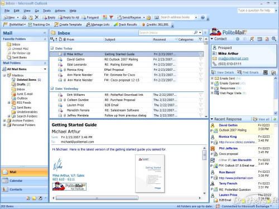Open the Tools menu
The width and height of the screenshot is (279, 209).
(x=47, y=11)
